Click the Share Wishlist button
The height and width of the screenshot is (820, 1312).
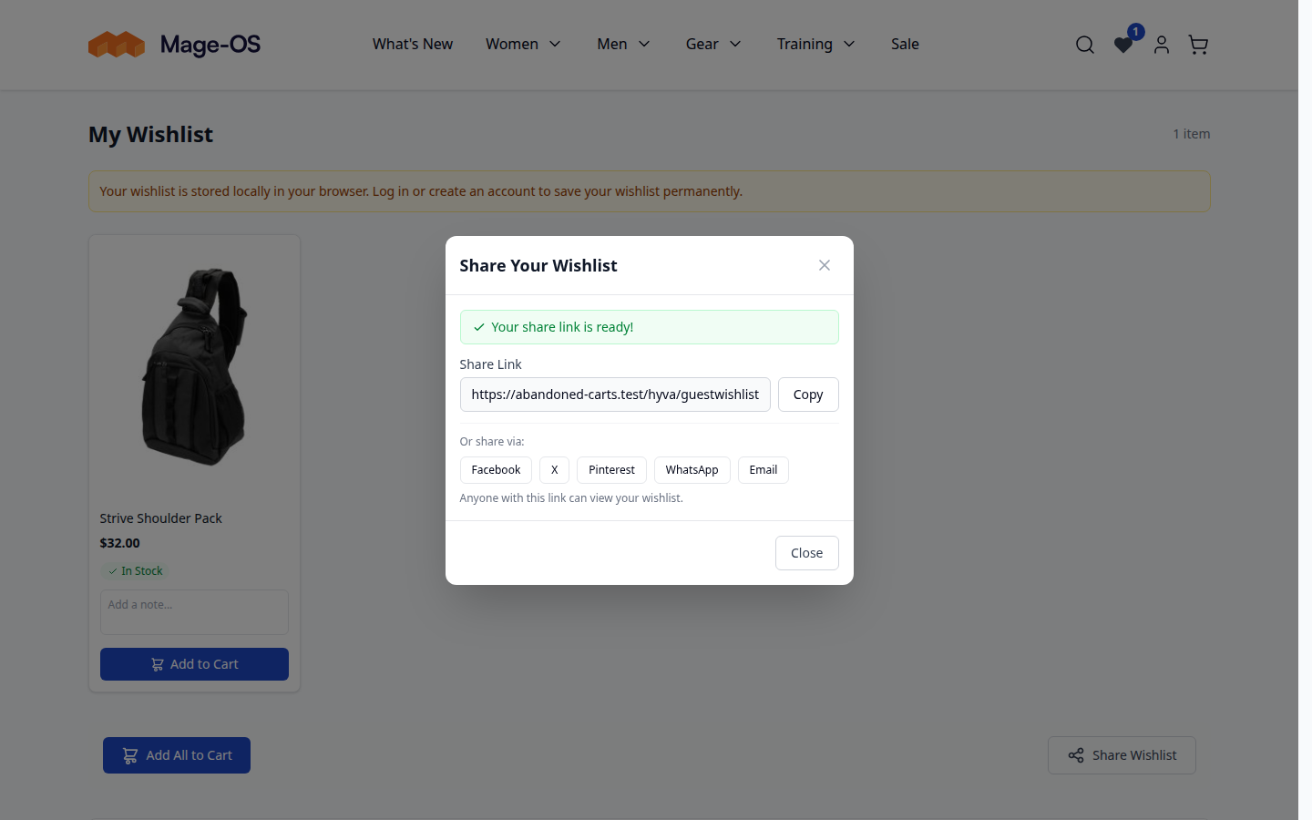(x=1122, y=755)
